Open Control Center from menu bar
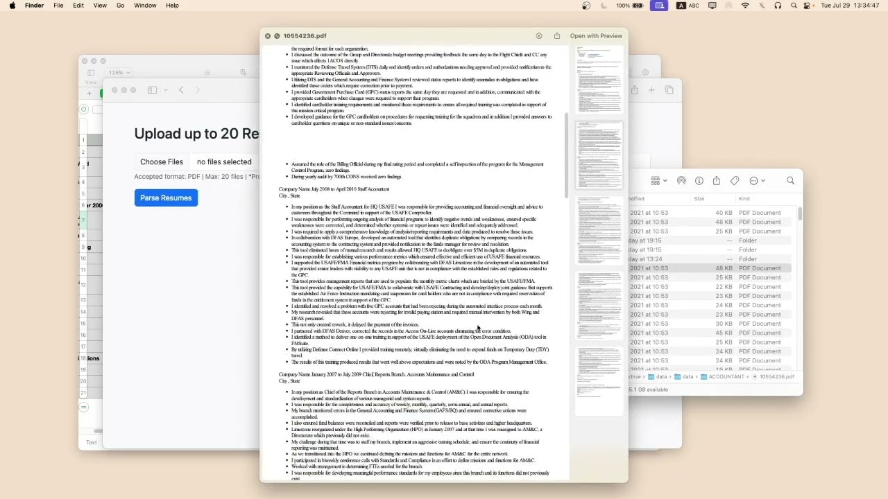 808,6
